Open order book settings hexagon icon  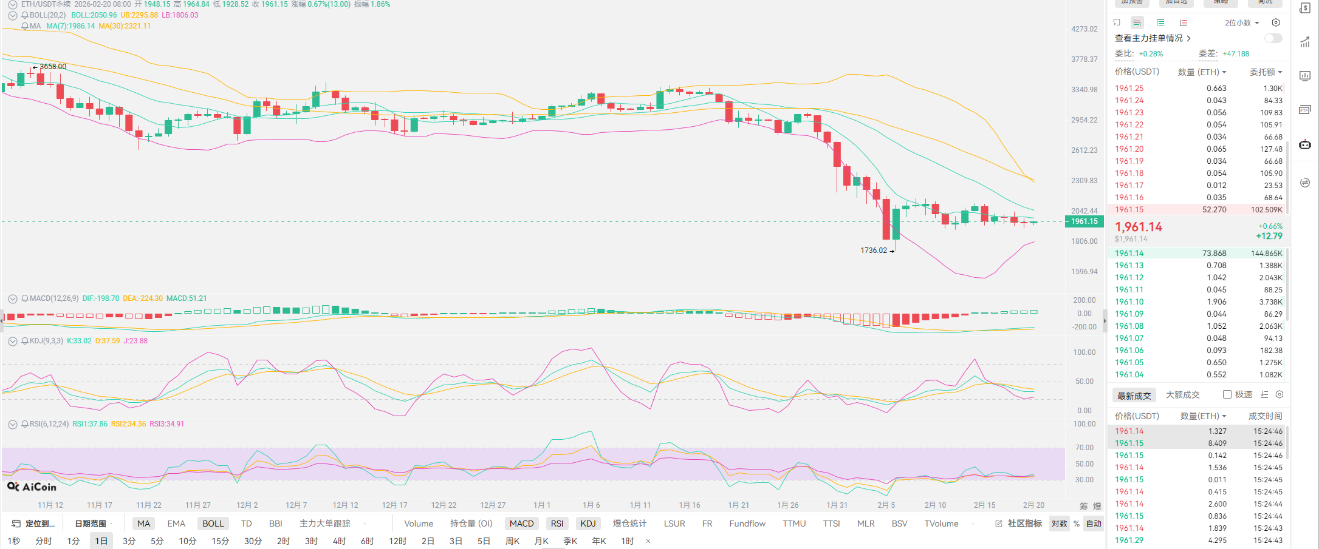coord(1276,22)
